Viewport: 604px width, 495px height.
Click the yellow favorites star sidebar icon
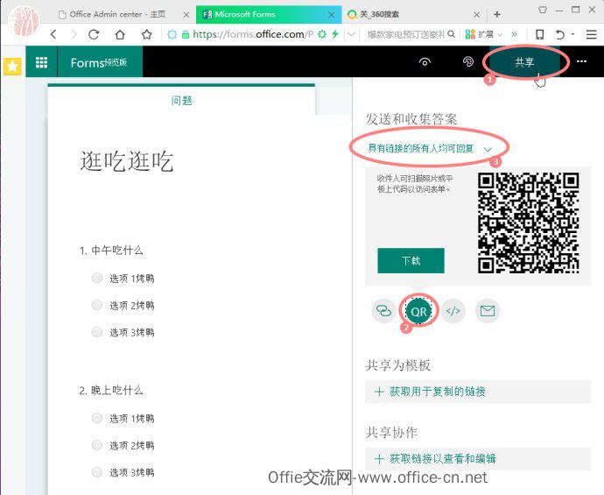(12, 67)
